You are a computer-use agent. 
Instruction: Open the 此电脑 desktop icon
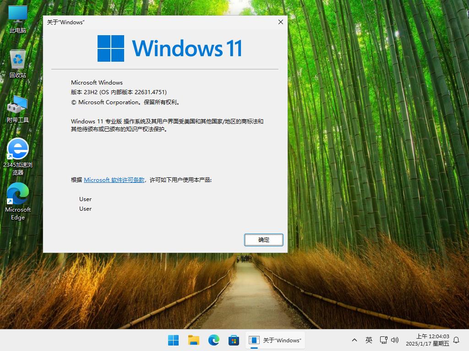click(x=18, y=19)
